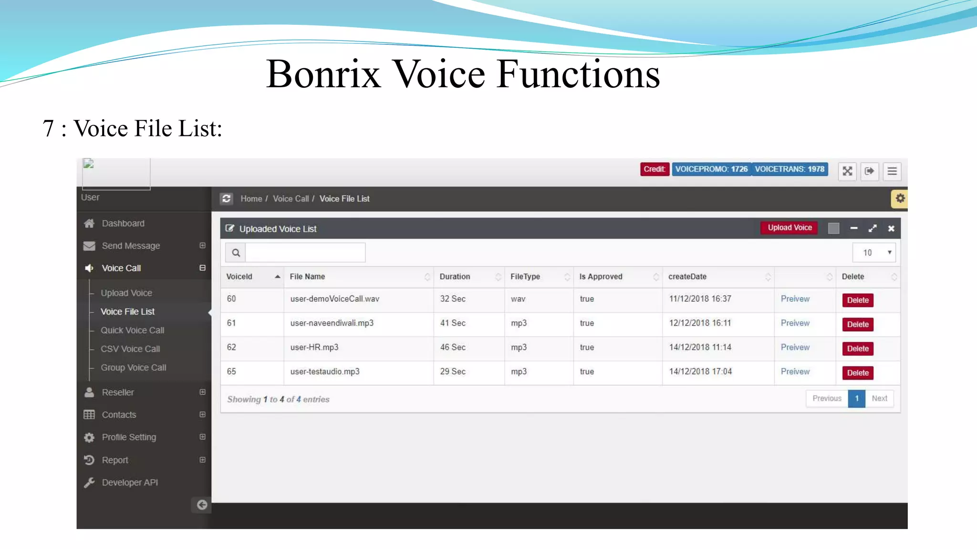This screenshot has width=977, height=549.
Task: Expand the Report submenu
Action: pos(202,459)
